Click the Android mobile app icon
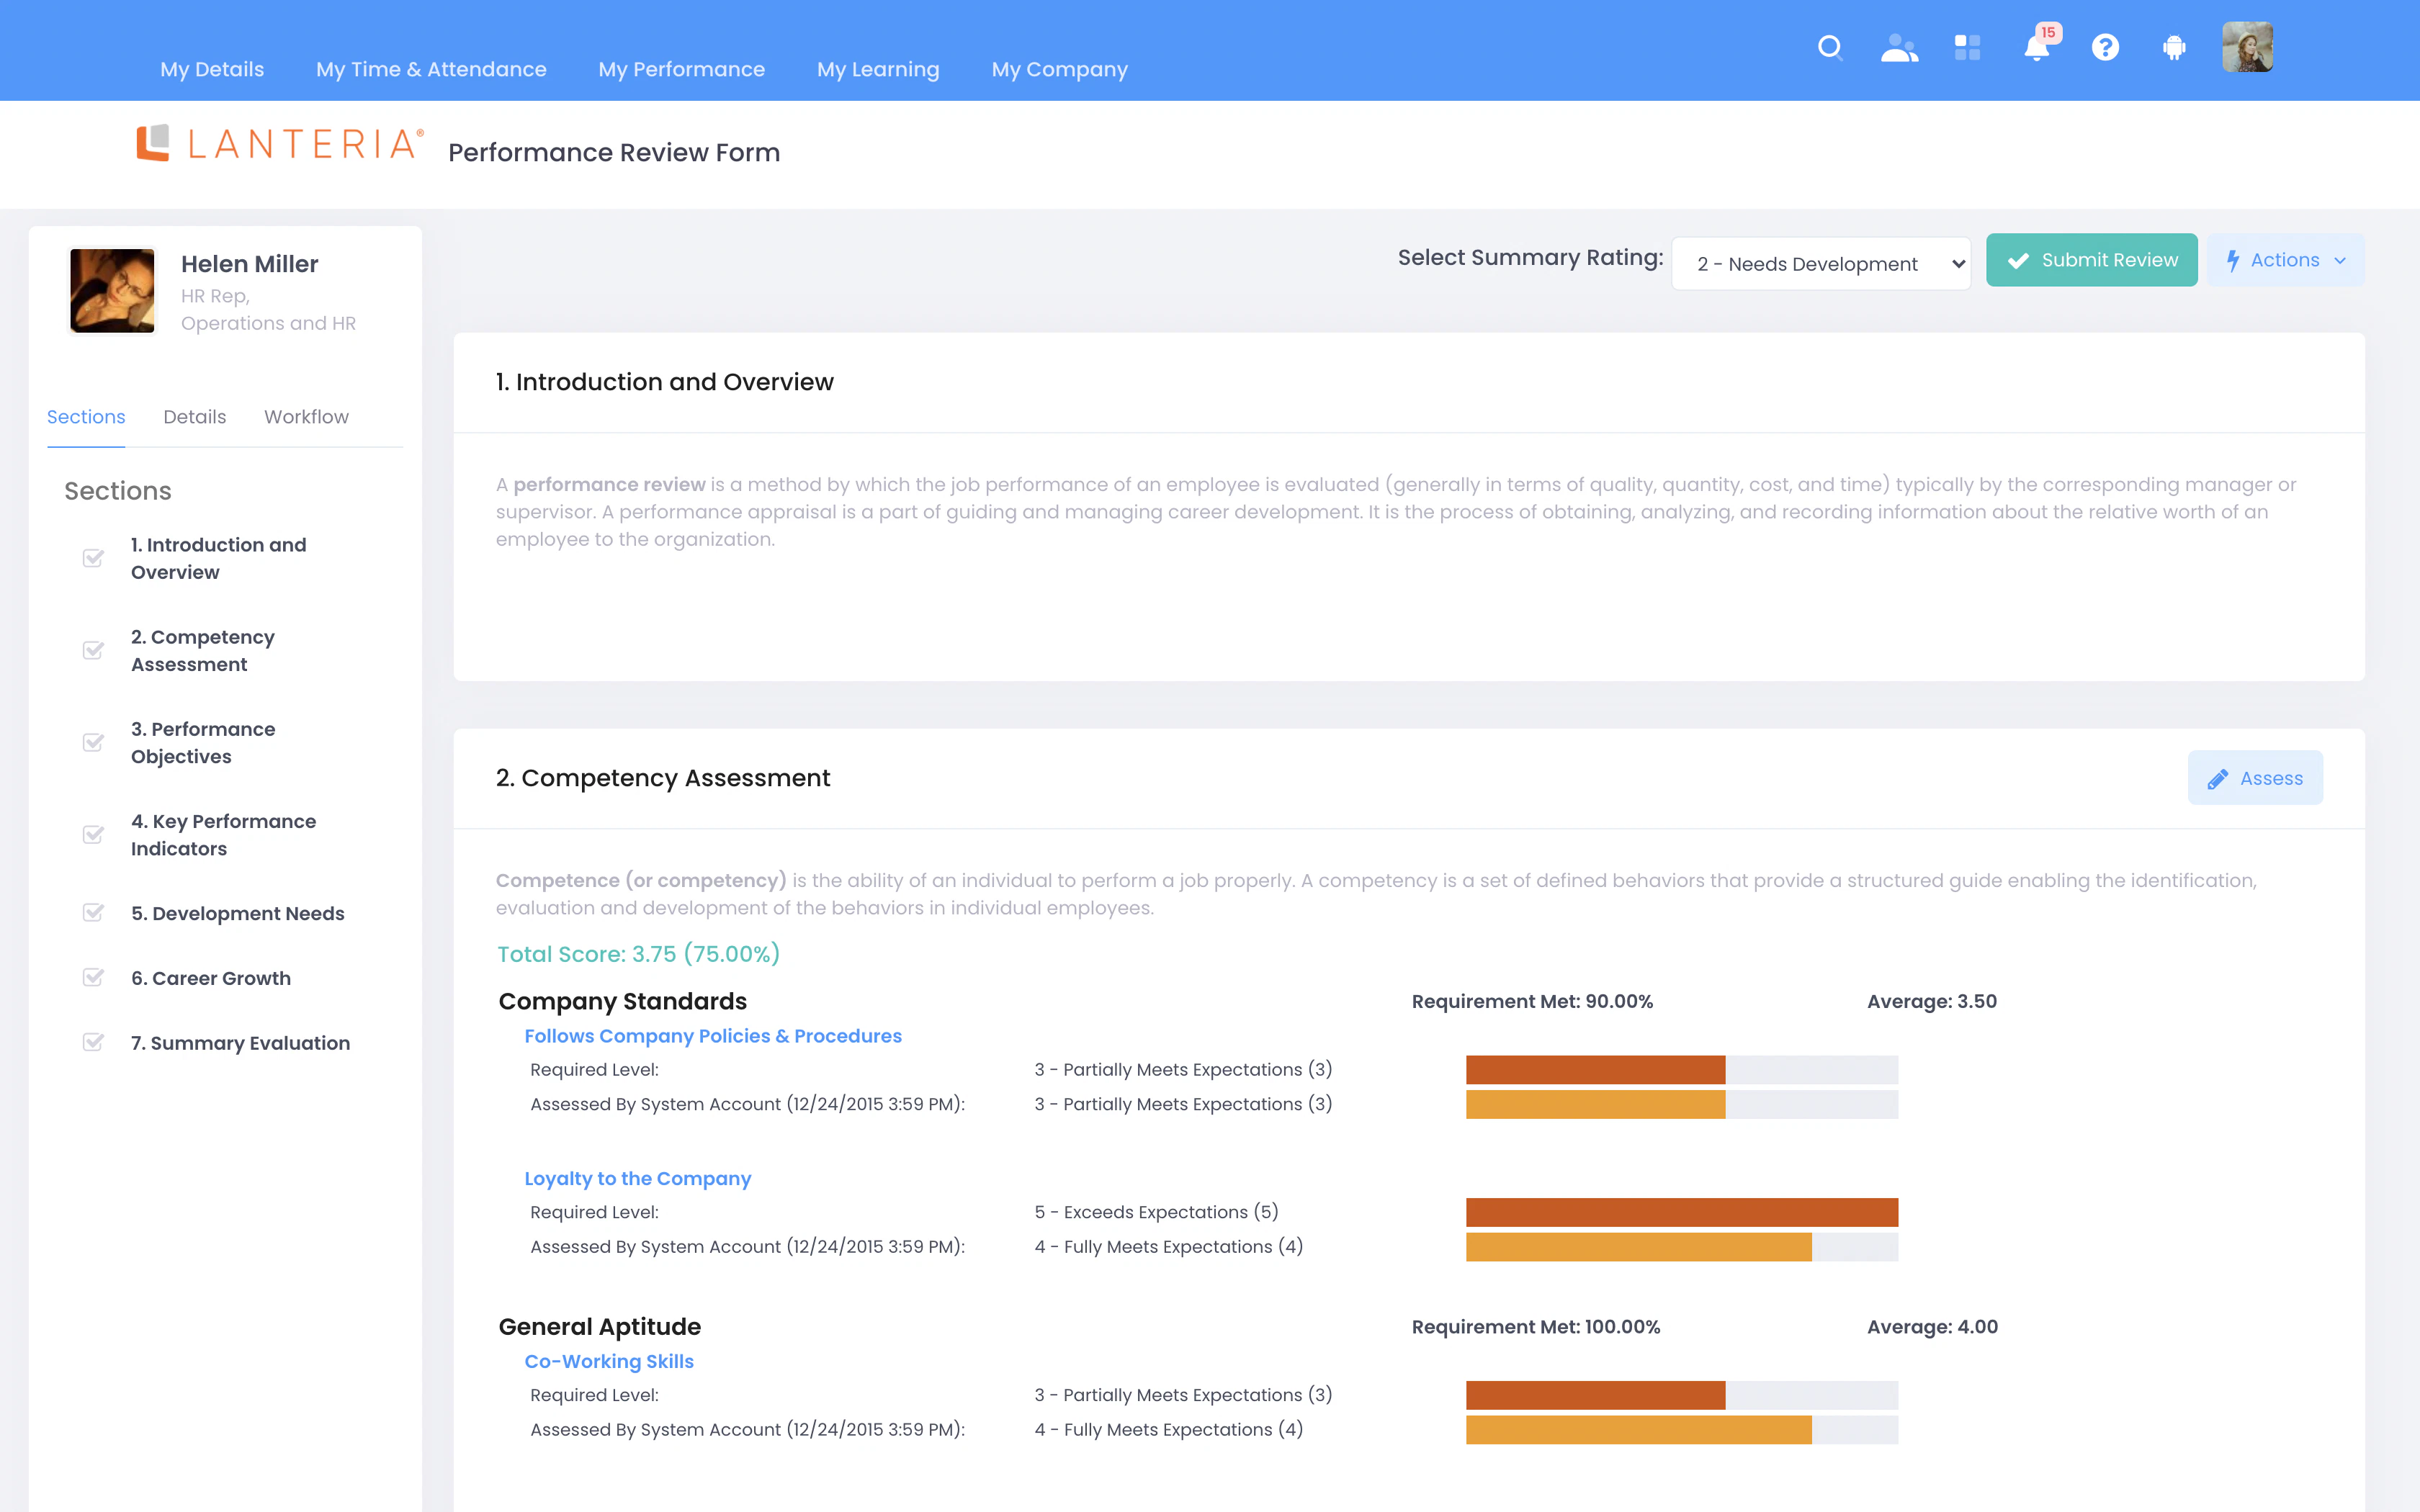The height and width of the screenshot is (1512, 2420). point(2175,47)
